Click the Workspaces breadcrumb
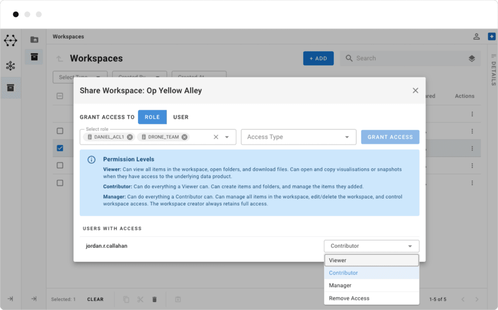Image resolution: width=498 pixels, height=310 pixels. [68, 36]
